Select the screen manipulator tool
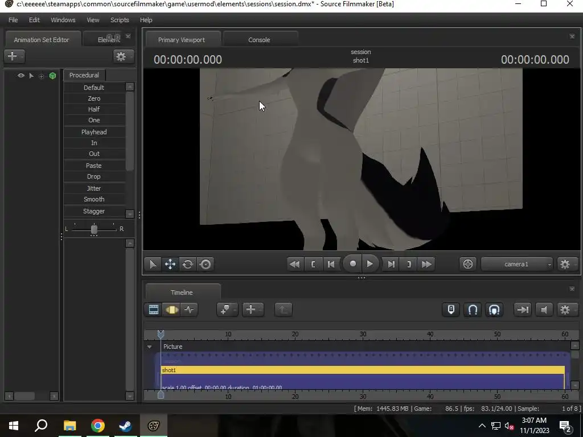This screenshot has height=437, width=583. pyautogui.click(x=205, y=264)
